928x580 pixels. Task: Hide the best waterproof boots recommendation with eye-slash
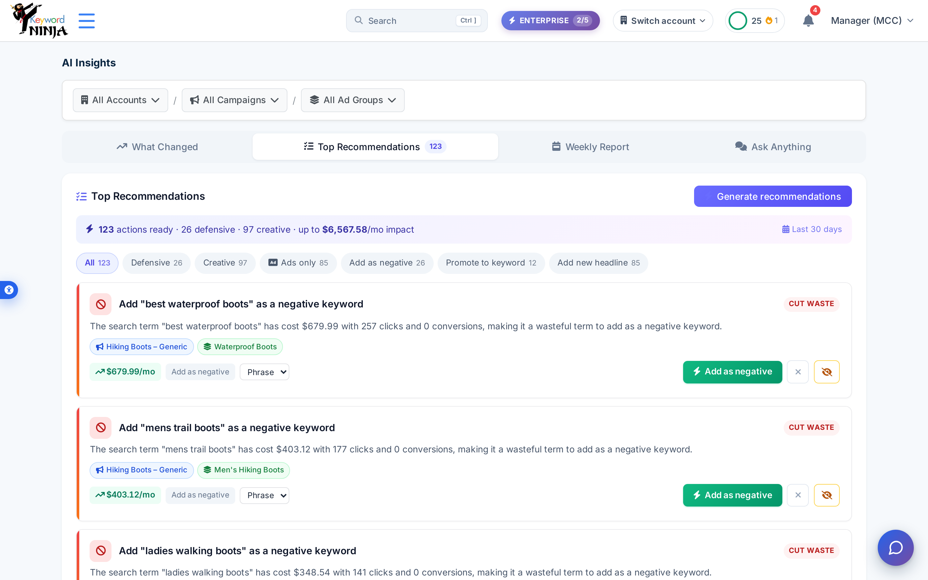click(x=827, y=372)
